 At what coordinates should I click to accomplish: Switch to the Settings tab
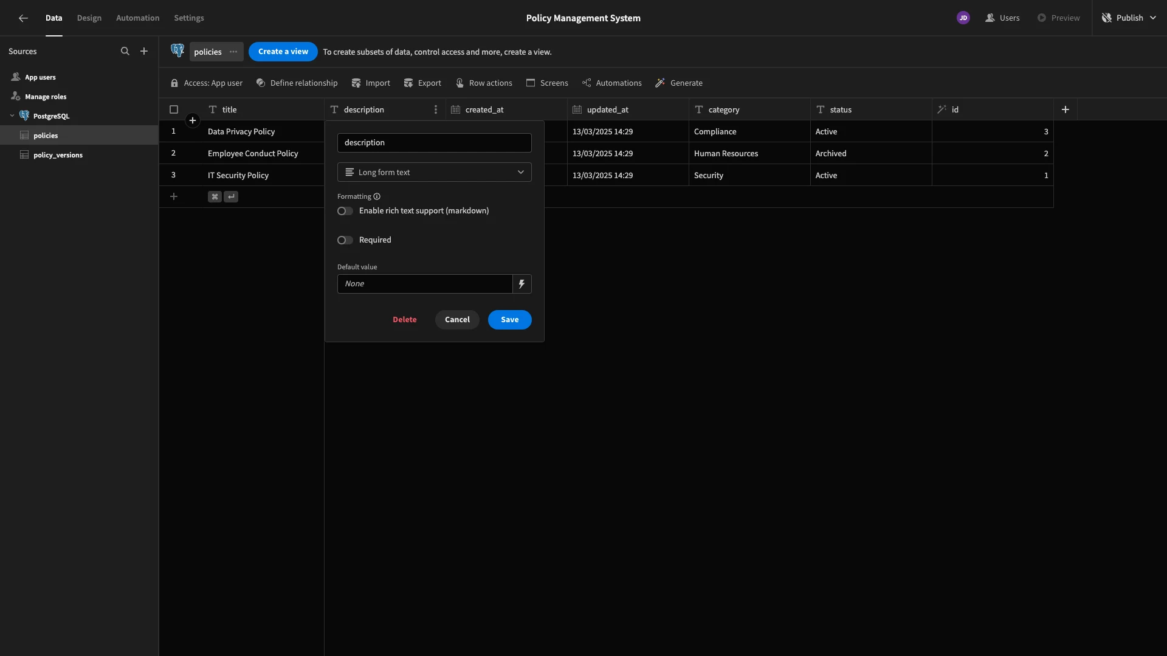[x=189, y=18]
